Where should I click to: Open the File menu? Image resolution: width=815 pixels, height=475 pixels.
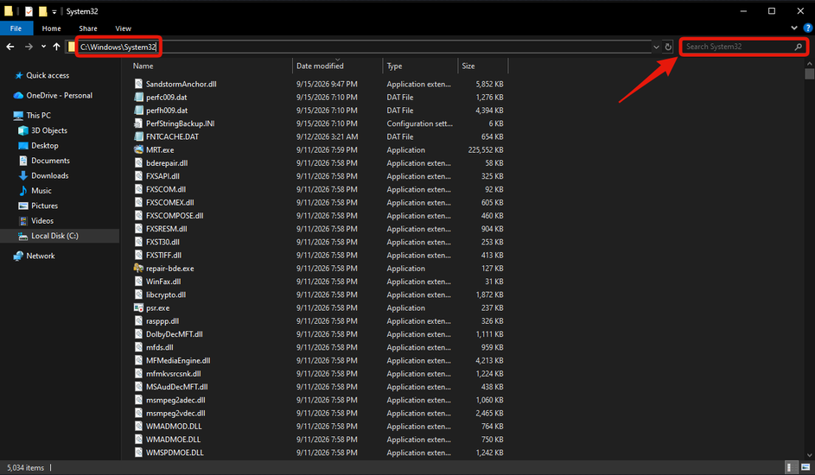point(16,28)
